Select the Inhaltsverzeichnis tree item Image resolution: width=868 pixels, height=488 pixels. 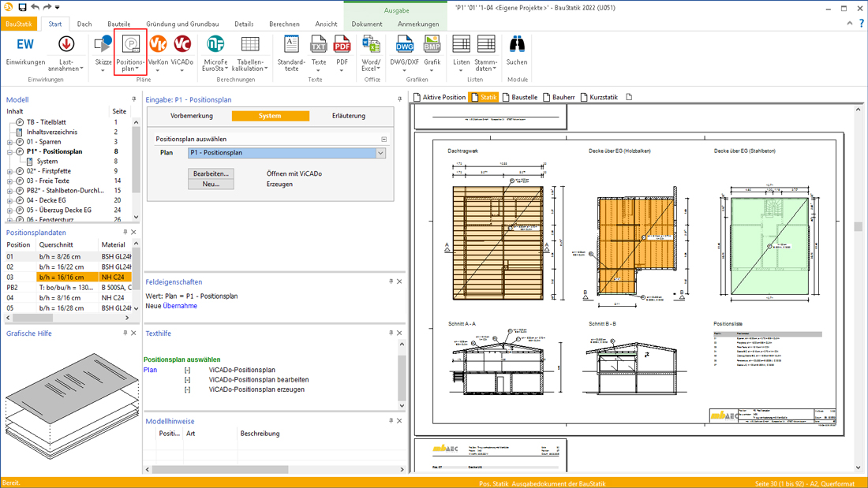(52, 132)
